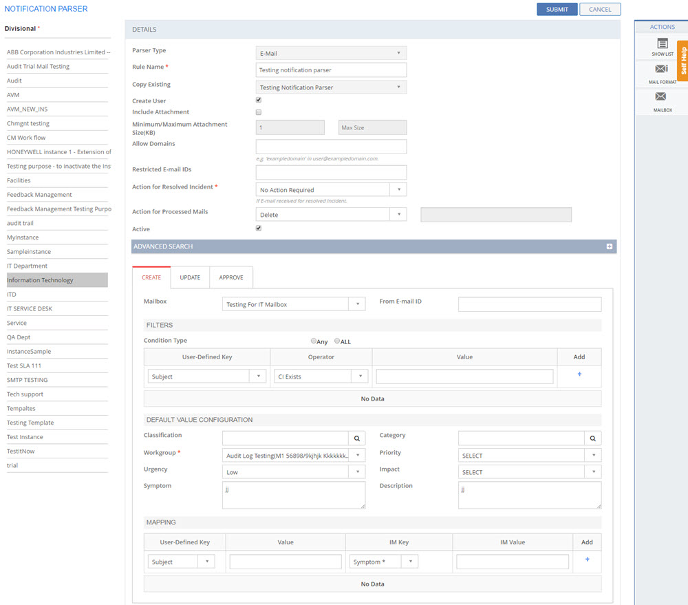Open the Mailbox action icon
Viewport: 688px width, 605px height.
click(x=662, y=97)
